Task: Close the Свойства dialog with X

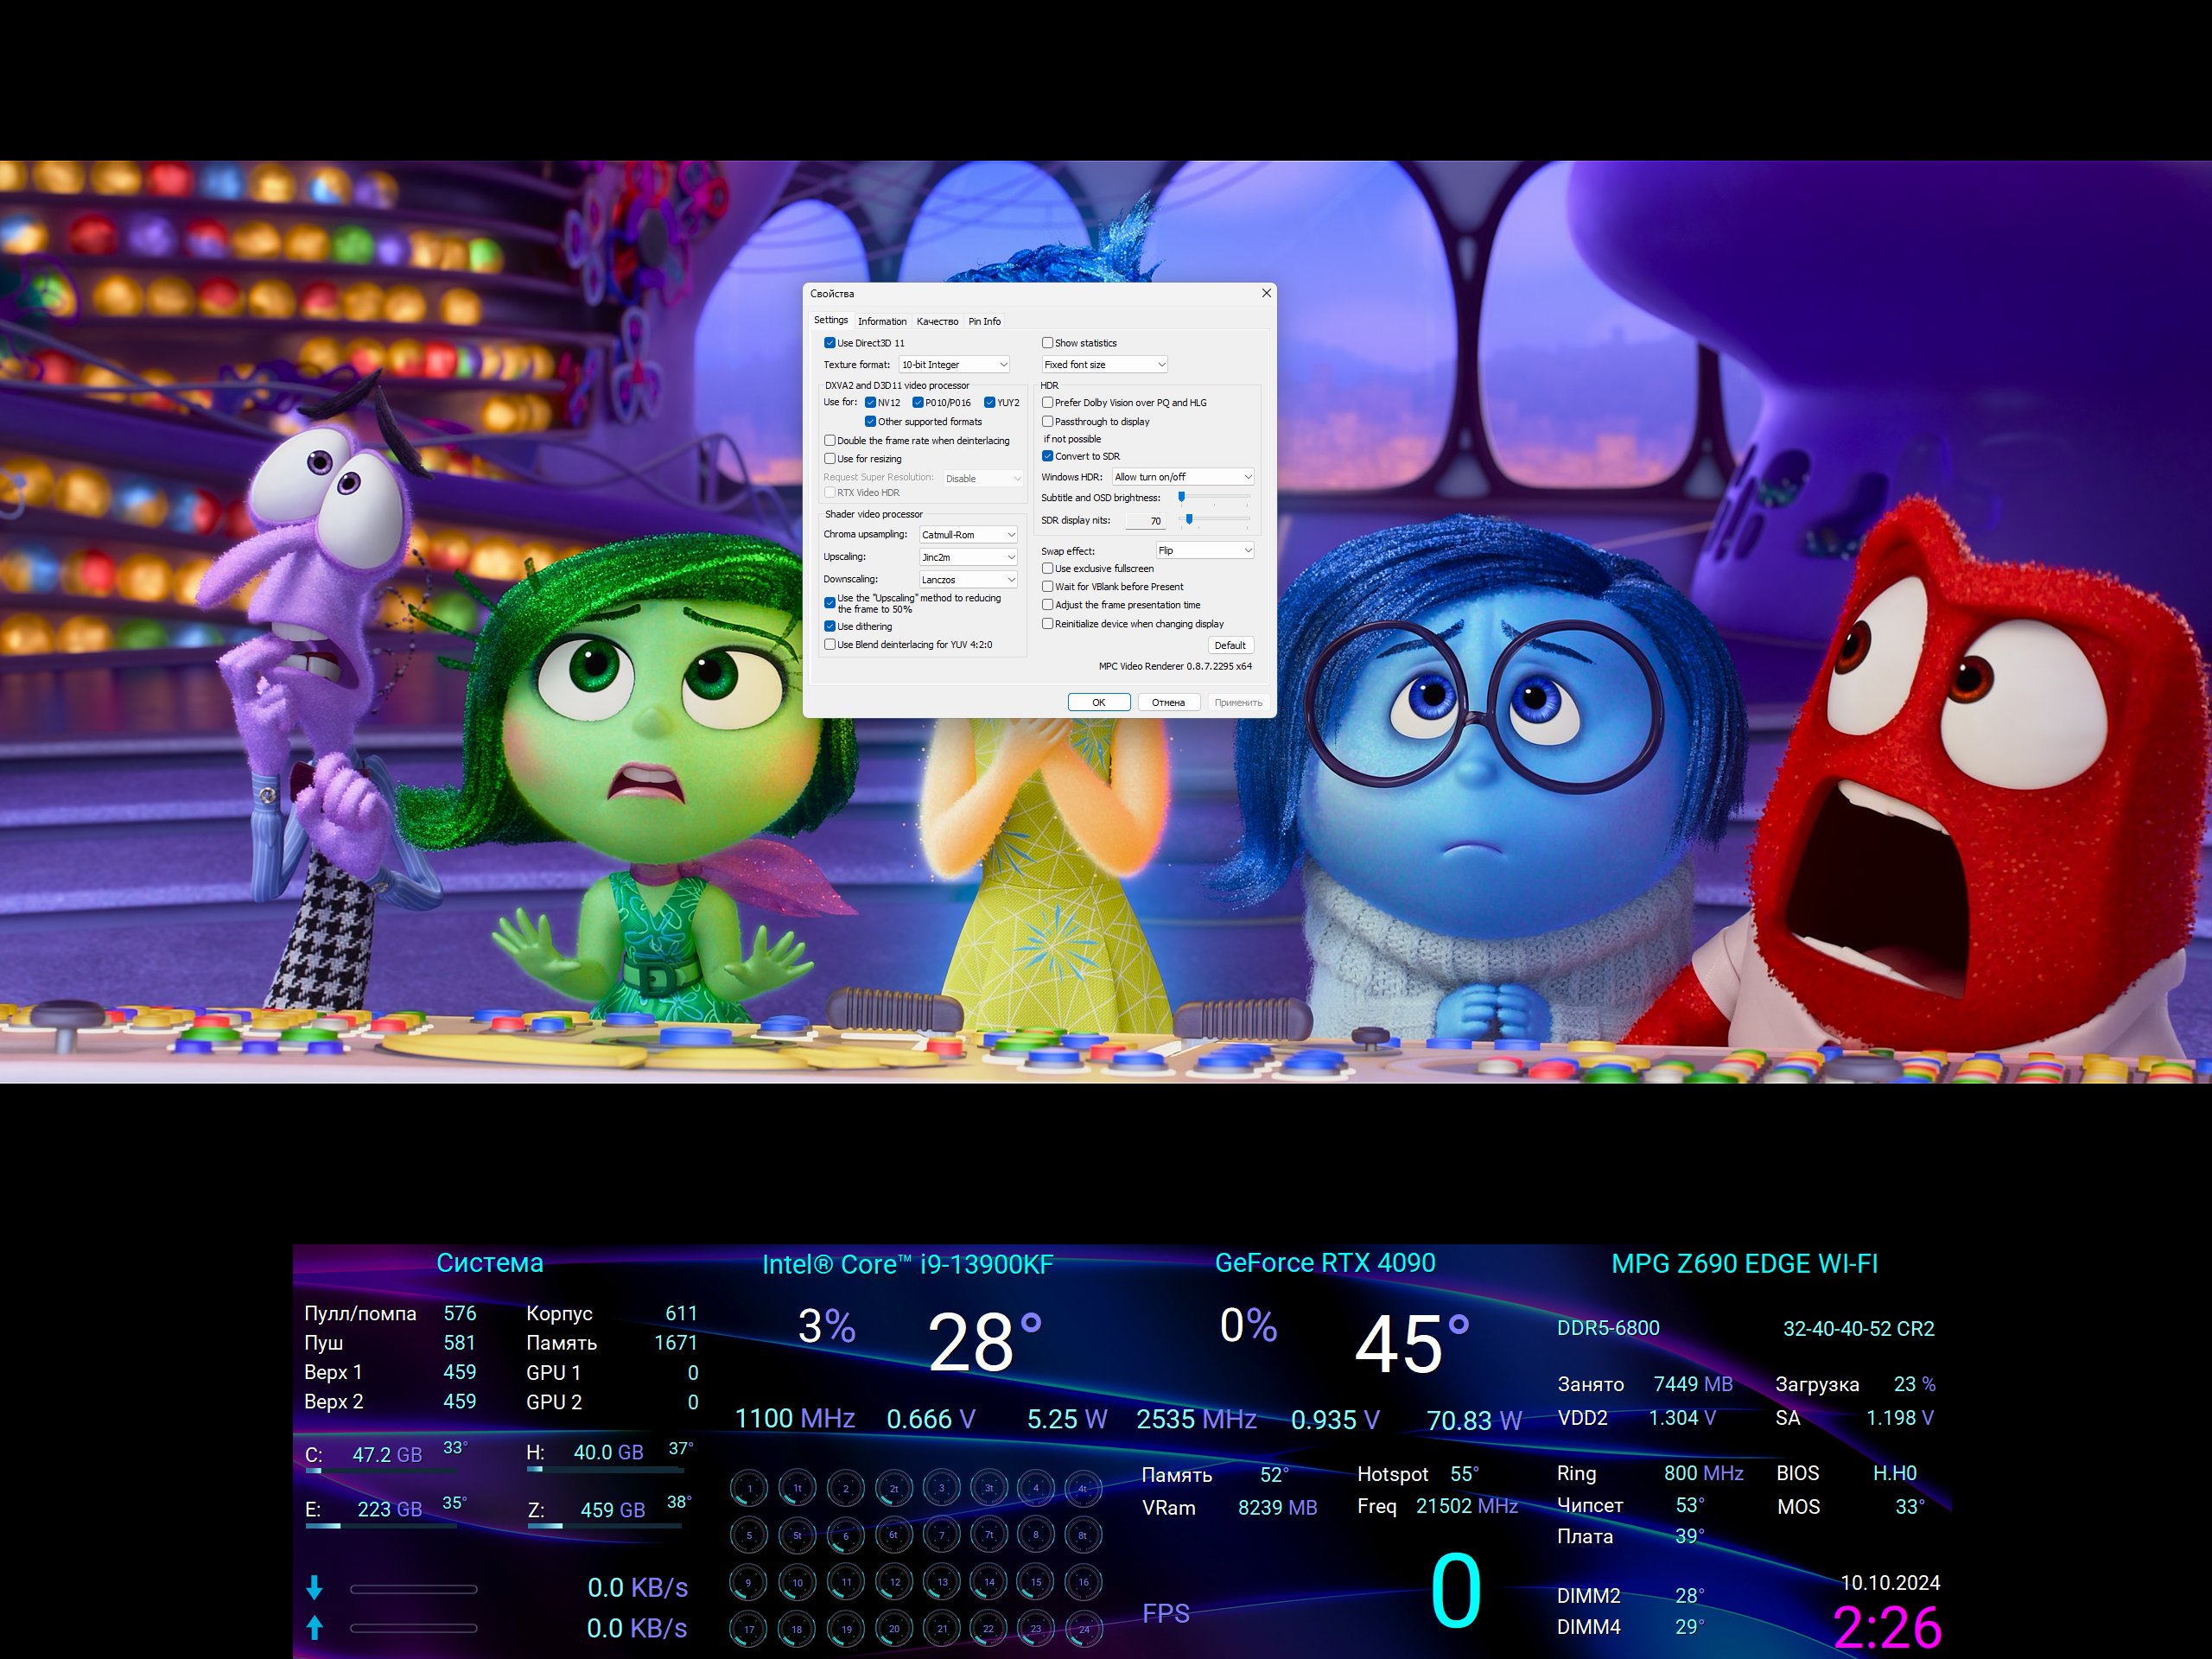Action: coord(1266,293)
